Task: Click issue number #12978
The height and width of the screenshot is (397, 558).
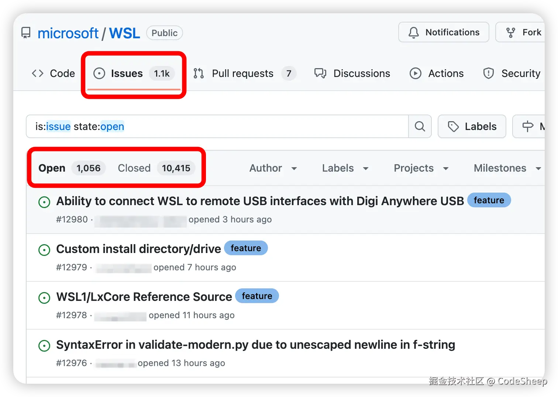Action: 72,315
